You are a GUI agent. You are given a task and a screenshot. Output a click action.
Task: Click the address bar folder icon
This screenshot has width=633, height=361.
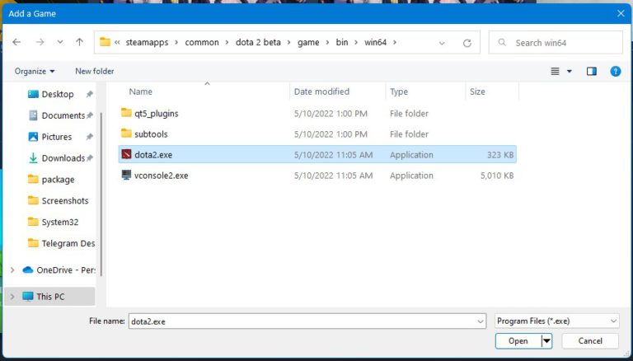[105, 42]
